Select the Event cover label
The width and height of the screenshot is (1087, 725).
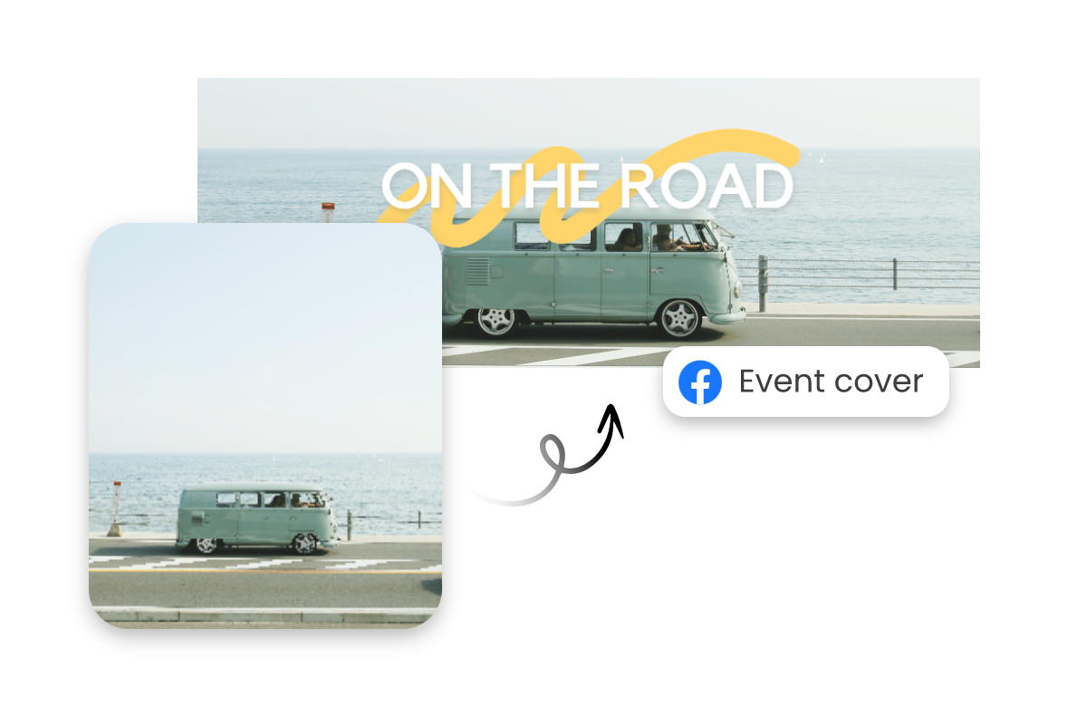831,382
